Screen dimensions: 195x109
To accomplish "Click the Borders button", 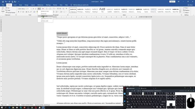I will [x=64, y=12].
